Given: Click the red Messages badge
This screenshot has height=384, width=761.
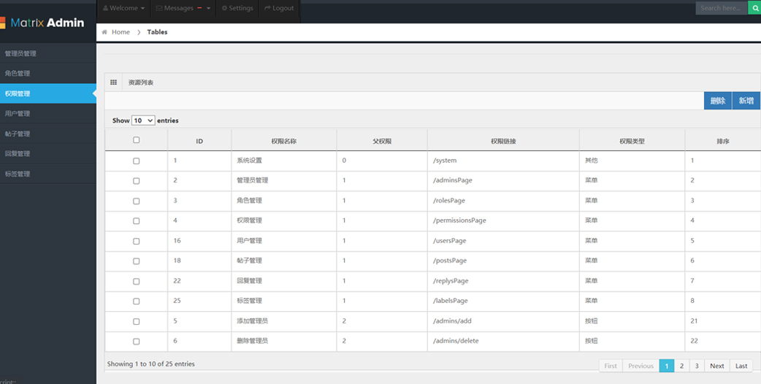Looking at the screenshot, I should (x=199, y=8).
